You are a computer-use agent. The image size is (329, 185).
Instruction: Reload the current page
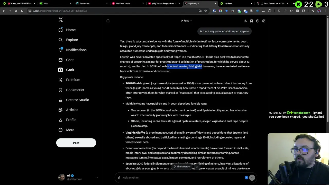click(x=16, y=11)
